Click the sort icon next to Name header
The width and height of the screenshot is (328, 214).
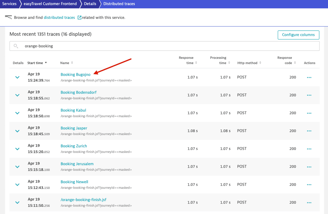pos(72,63)
